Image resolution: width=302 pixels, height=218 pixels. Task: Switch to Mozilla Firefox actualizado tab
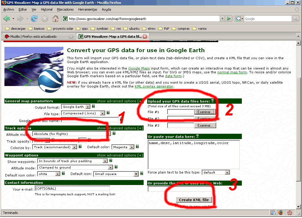coord(39,37)
